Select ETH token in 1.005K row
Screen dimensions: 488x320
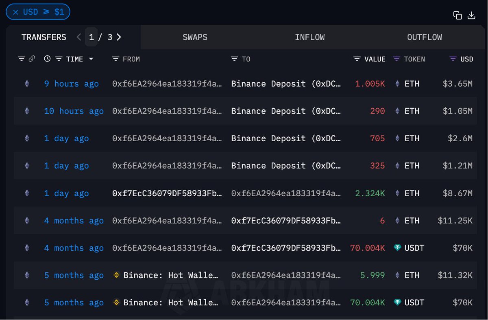(407, 84)
